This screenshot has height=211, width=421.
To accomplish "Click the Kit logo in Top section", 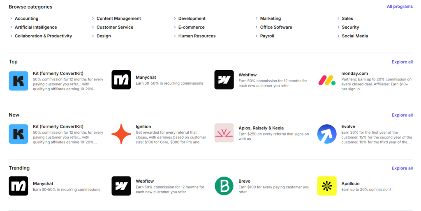I will click(x=19, y=80).
